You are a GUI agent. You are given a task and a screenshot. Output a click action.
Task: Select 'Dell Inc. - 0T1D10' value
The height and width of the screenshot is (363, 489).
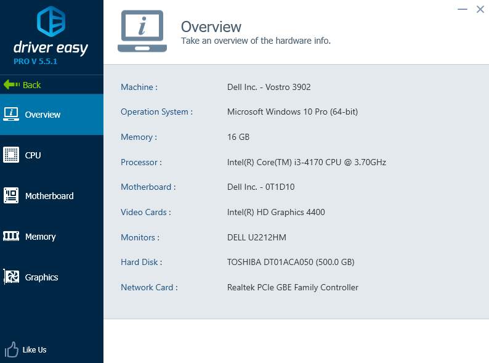[261, 187]
